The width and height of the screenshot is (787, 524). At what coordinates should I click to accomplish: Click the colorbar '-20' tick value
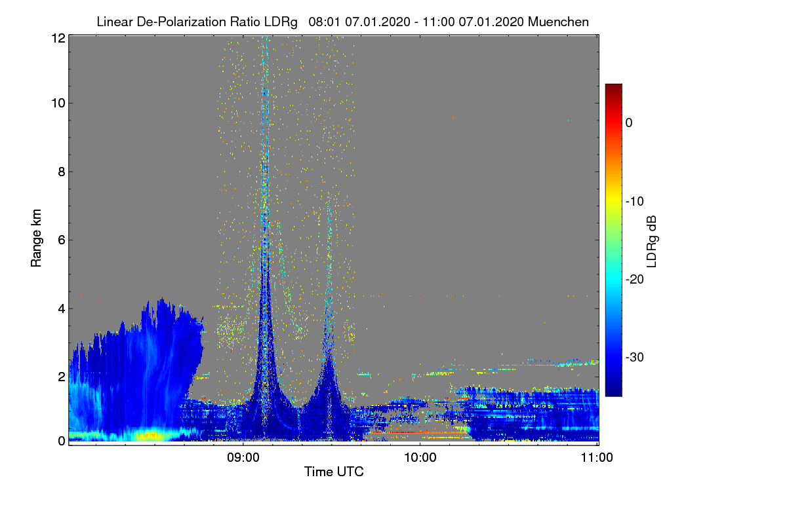(x=636, y=279)
